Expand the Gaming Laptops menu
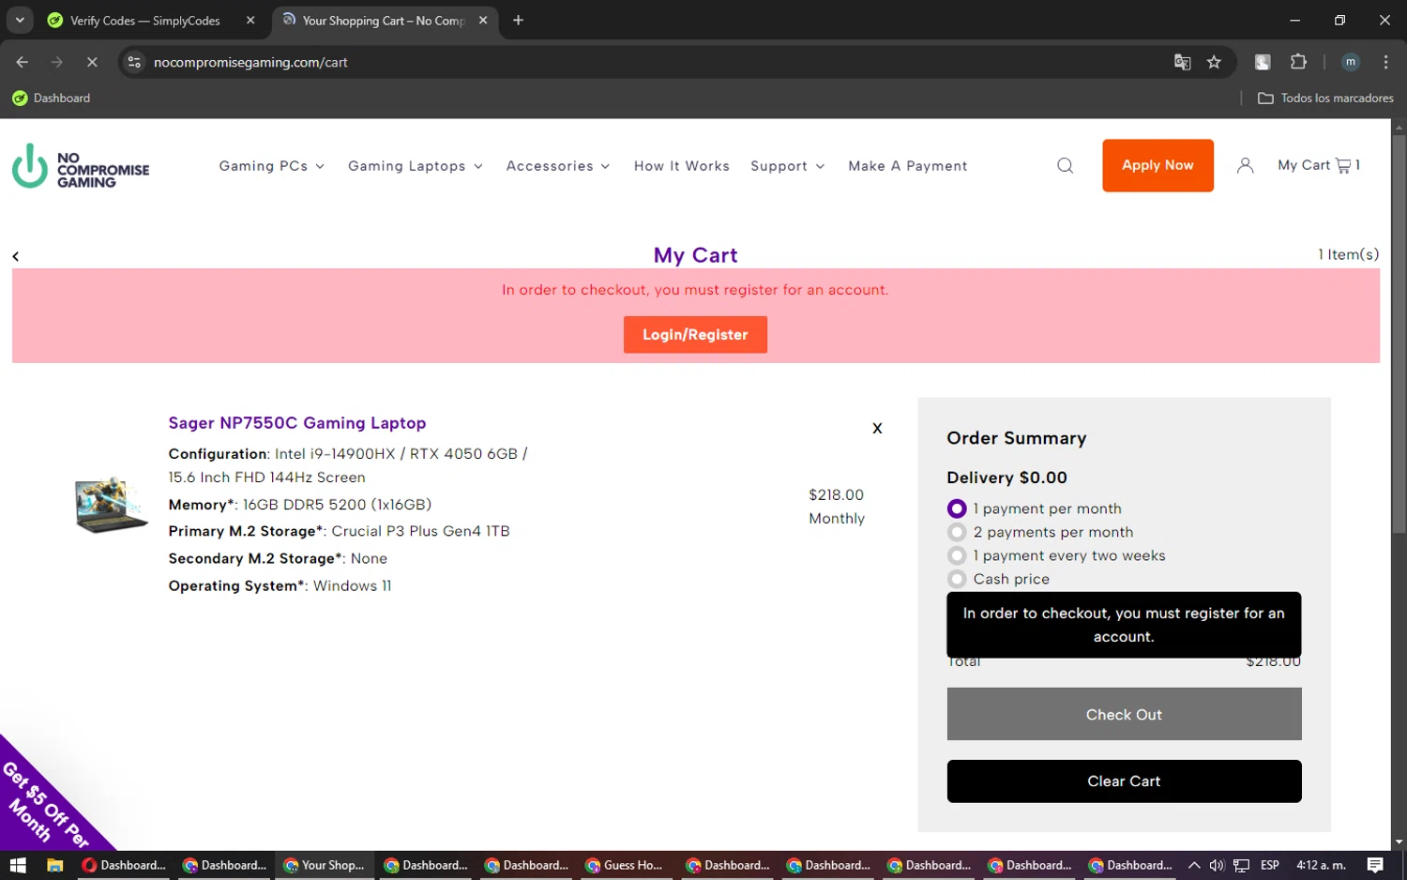1407x880 pixels. coord(416,166)
